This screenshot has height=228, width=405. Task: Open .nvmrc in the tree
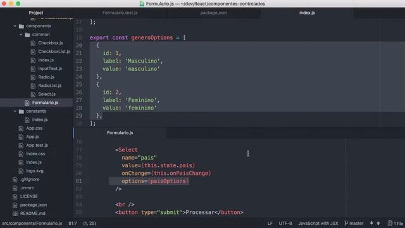pyautogui.click(x=27, y=188)
